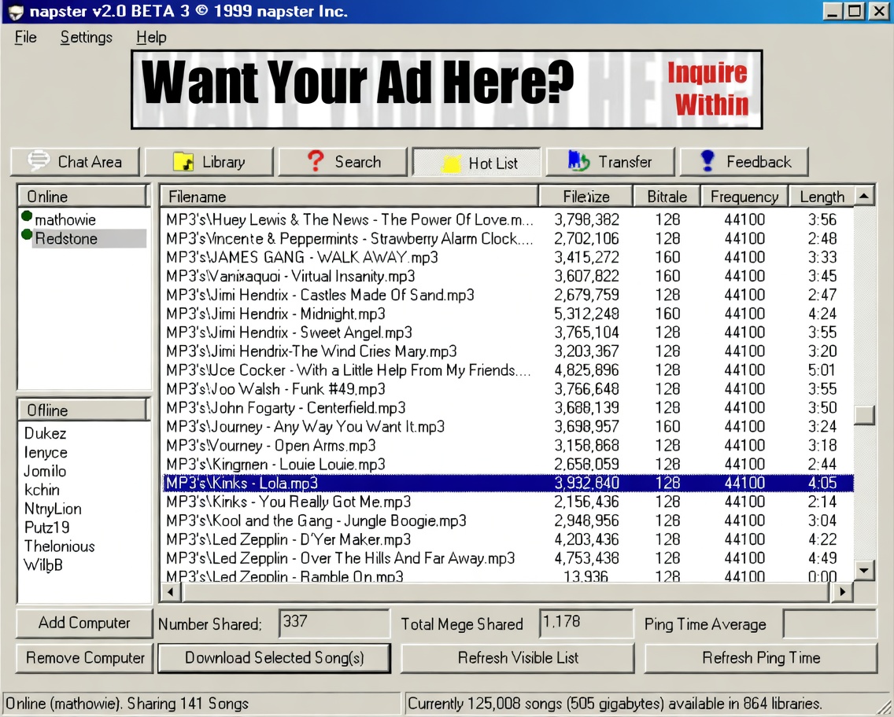Image resolution: width=894 pixels, height=717 pixels.
Task: Click the Offline list header
Action: tap(83, 410)
